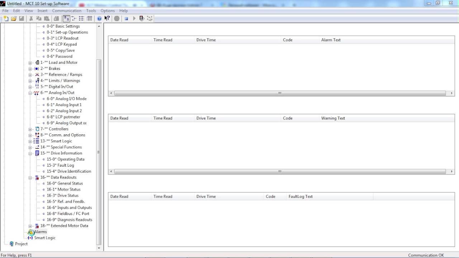Expand the 5-** Digital In/Out node
The height and width of the screenshot is (258, 459).
point(30,87)
